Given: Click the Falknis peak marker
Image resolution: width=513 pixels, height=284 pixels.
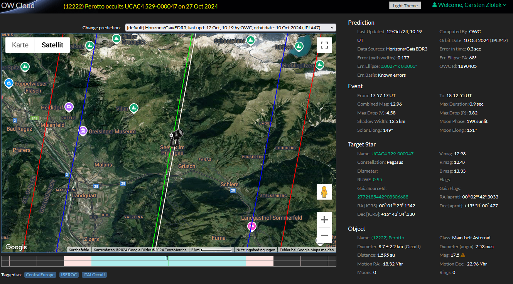Looking at the screenshot, I should pos(90,46).
